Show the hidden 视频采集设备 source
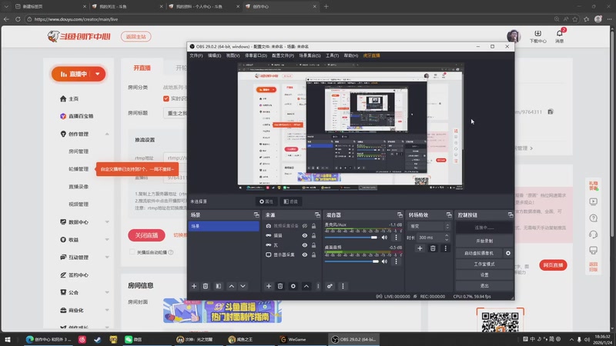This screenshot has height=346, width=616. point(304,226)
